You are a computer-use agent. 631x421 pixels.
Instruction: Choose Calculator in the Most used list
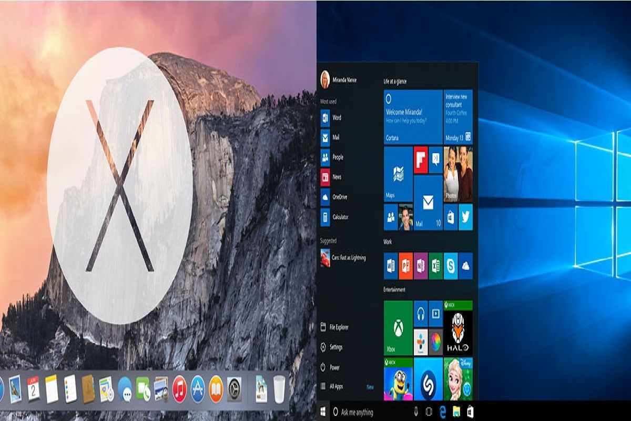point(340,217)
